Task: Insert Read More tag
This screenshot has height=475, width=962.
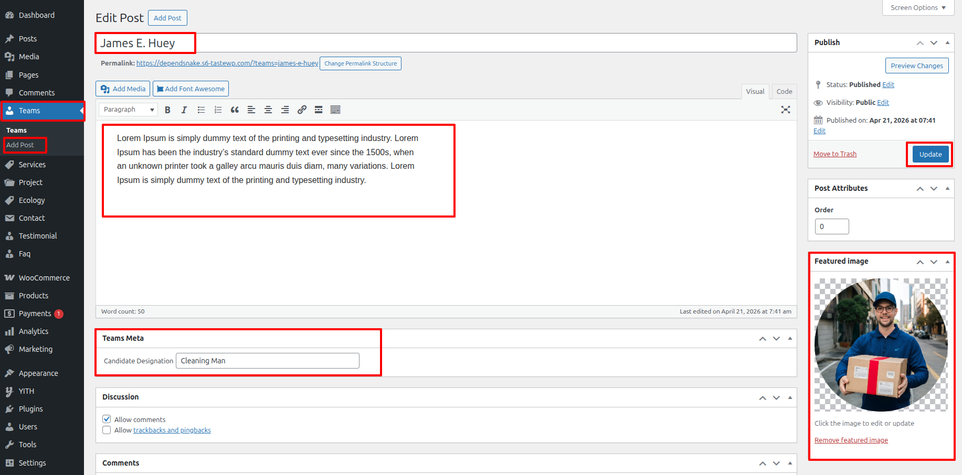Action: pos(319,110)
